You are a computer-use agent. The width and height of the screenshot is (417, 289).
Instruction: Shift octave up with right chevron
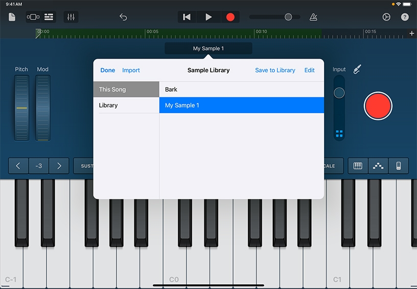click(x=59, y=166)
